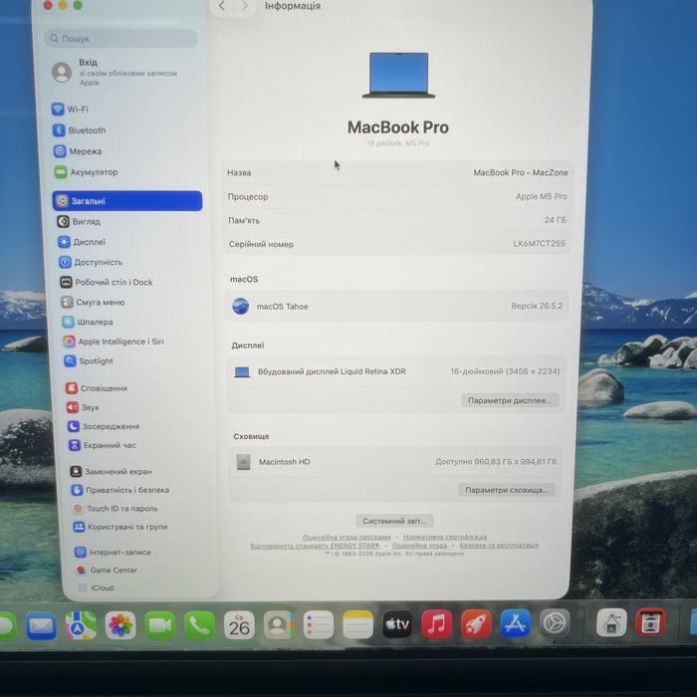Open Приватність і безпека settings
This screenshot has height=697, width=697.
tap(120, 490)
